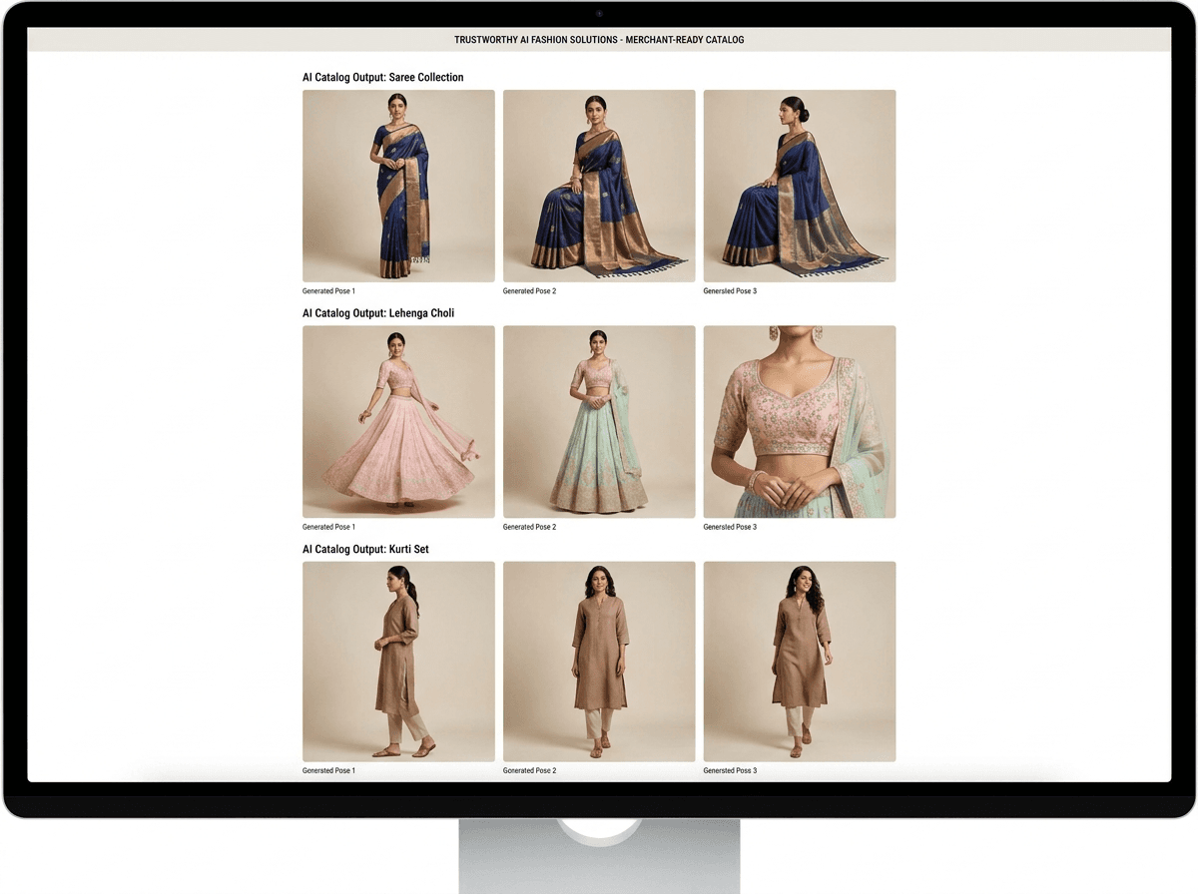Select the 'AI Catalog Output: Saree Collection' heading
Image resolution: width=1198 pixels, height=894 pixels.
click(383, 77)
